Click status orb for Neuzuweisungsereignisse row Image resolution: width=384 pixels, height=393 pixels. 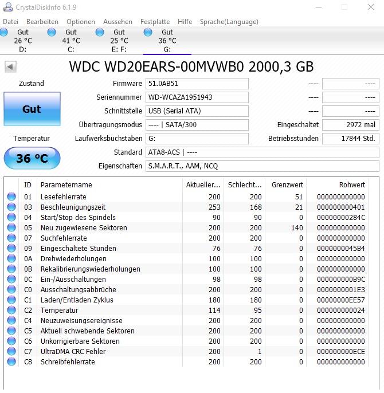pos(11,320)
